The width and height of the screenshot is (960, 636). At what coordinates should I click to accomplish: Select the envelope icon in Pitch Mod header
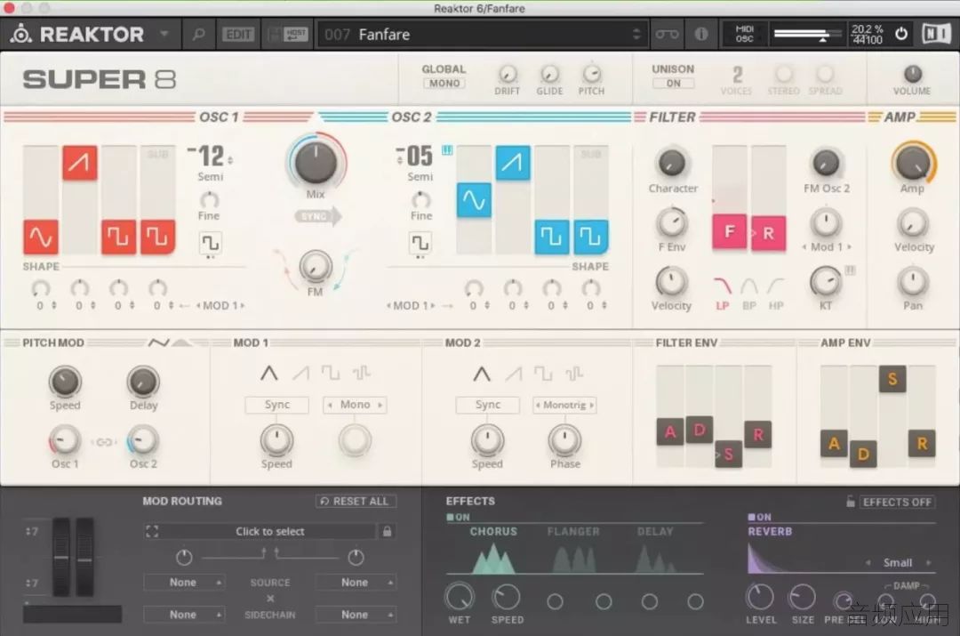(x=182, y=342)
